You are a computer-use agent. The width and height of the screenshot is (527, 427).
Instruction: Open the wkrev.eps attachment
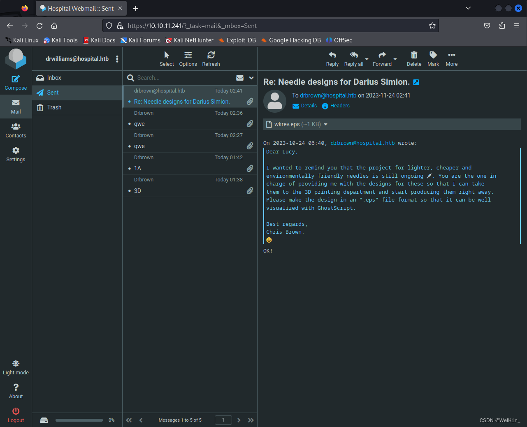tap(293, 124)
